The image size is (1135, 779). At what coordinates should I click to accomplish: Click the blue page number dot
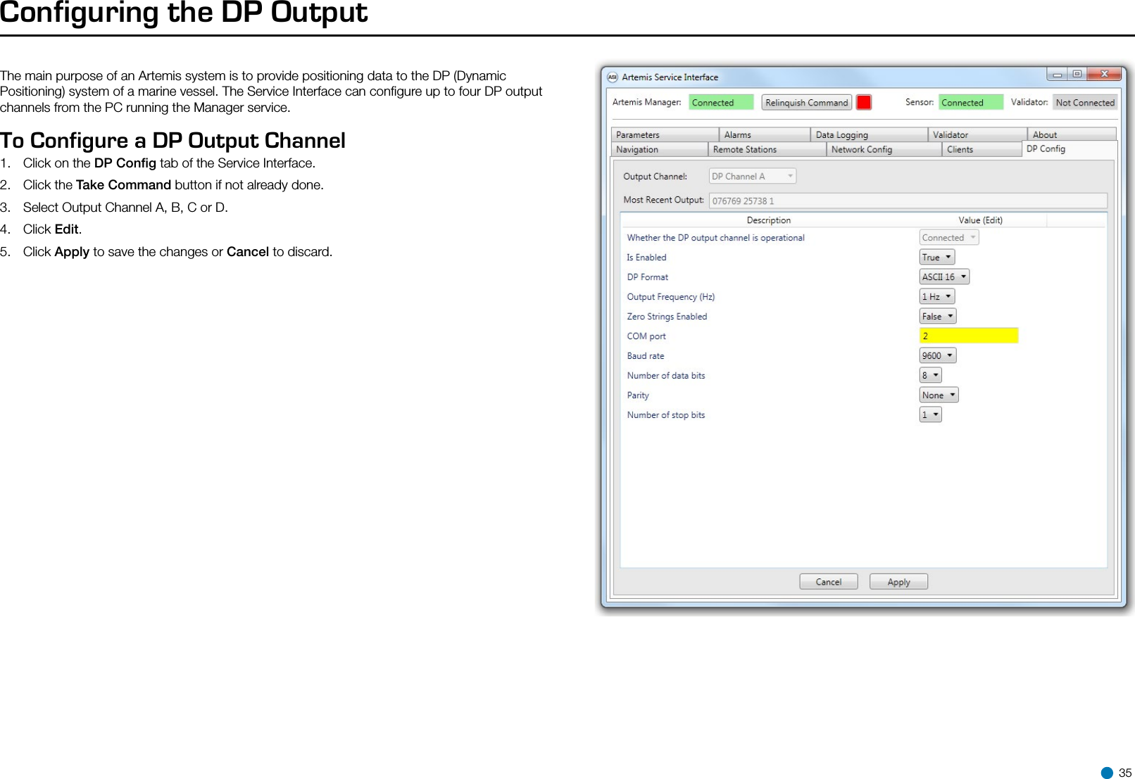pyautogui.click(x=1107, y=773)
